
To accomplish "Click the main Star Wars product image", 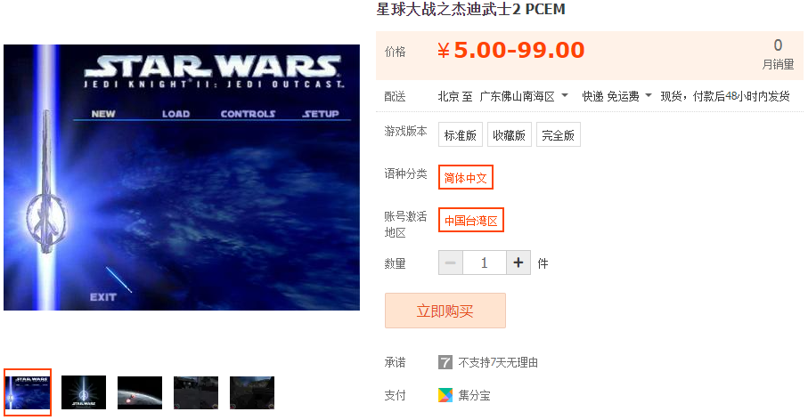I will coord(182,178).
